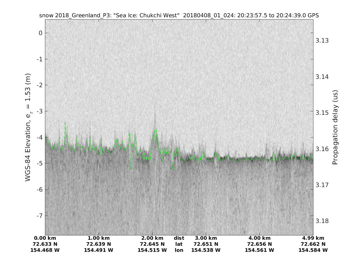The height and width of the screenshot is (259, 346).
Task: Select the "72.651 N" latitude label
Action: (206, 244)
